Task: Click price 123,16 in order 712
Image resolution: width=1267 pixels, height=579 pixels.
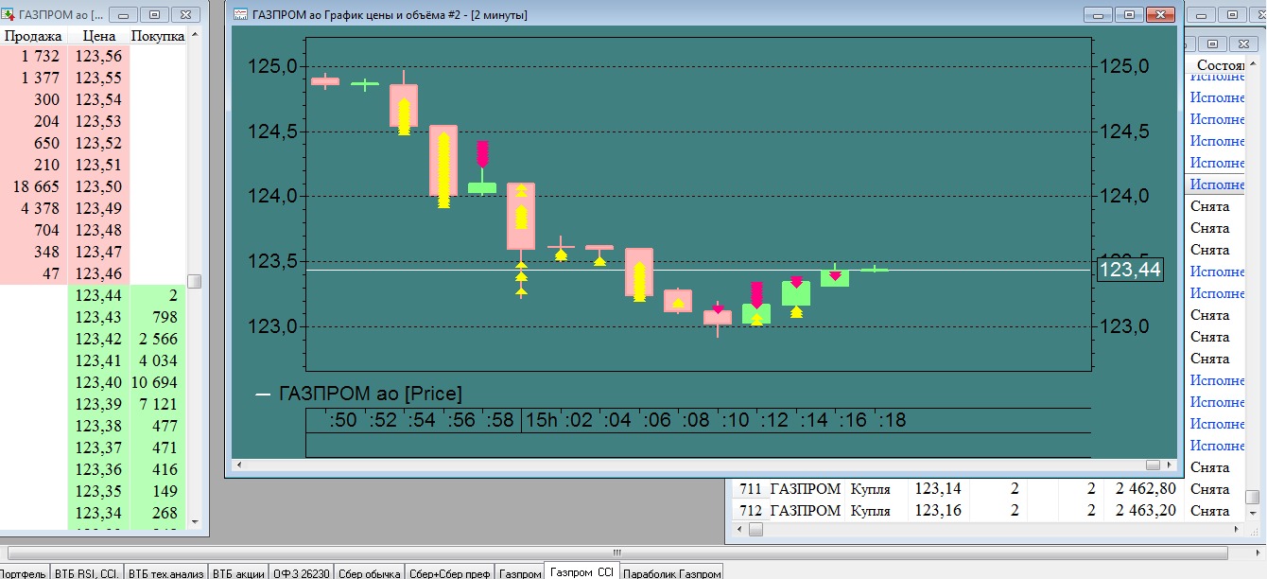Action: 939,511
